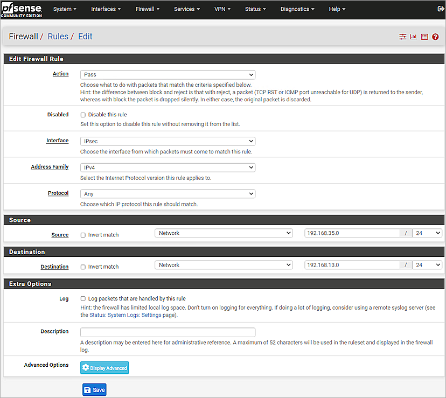Enable the Disable this rule checkbox
Viewport: 446px width, 398px height.
coord(82,114)
